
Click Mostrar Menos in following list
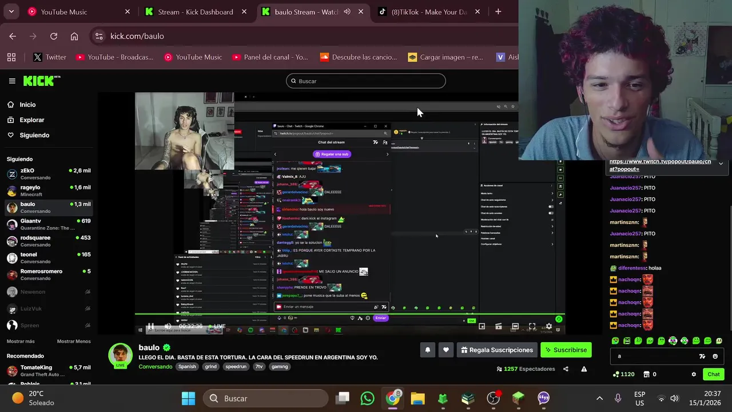74,341
